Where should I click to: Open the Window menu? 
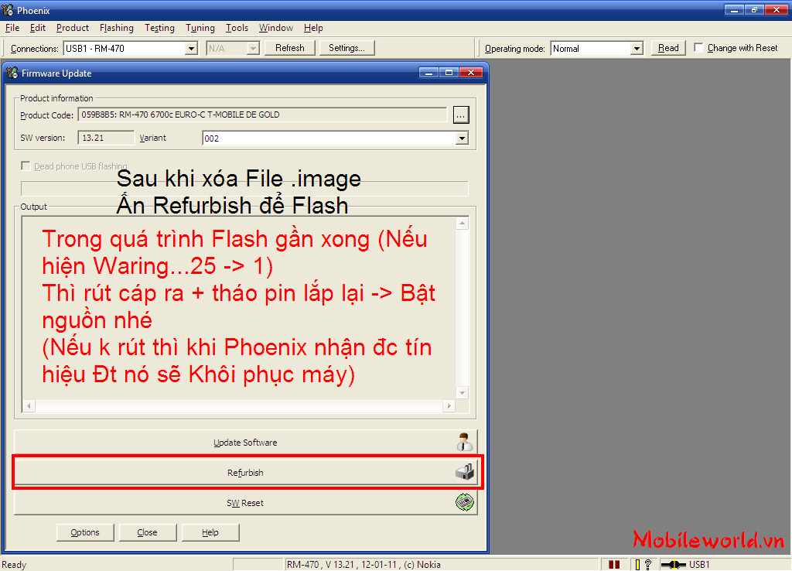[276, 28]
